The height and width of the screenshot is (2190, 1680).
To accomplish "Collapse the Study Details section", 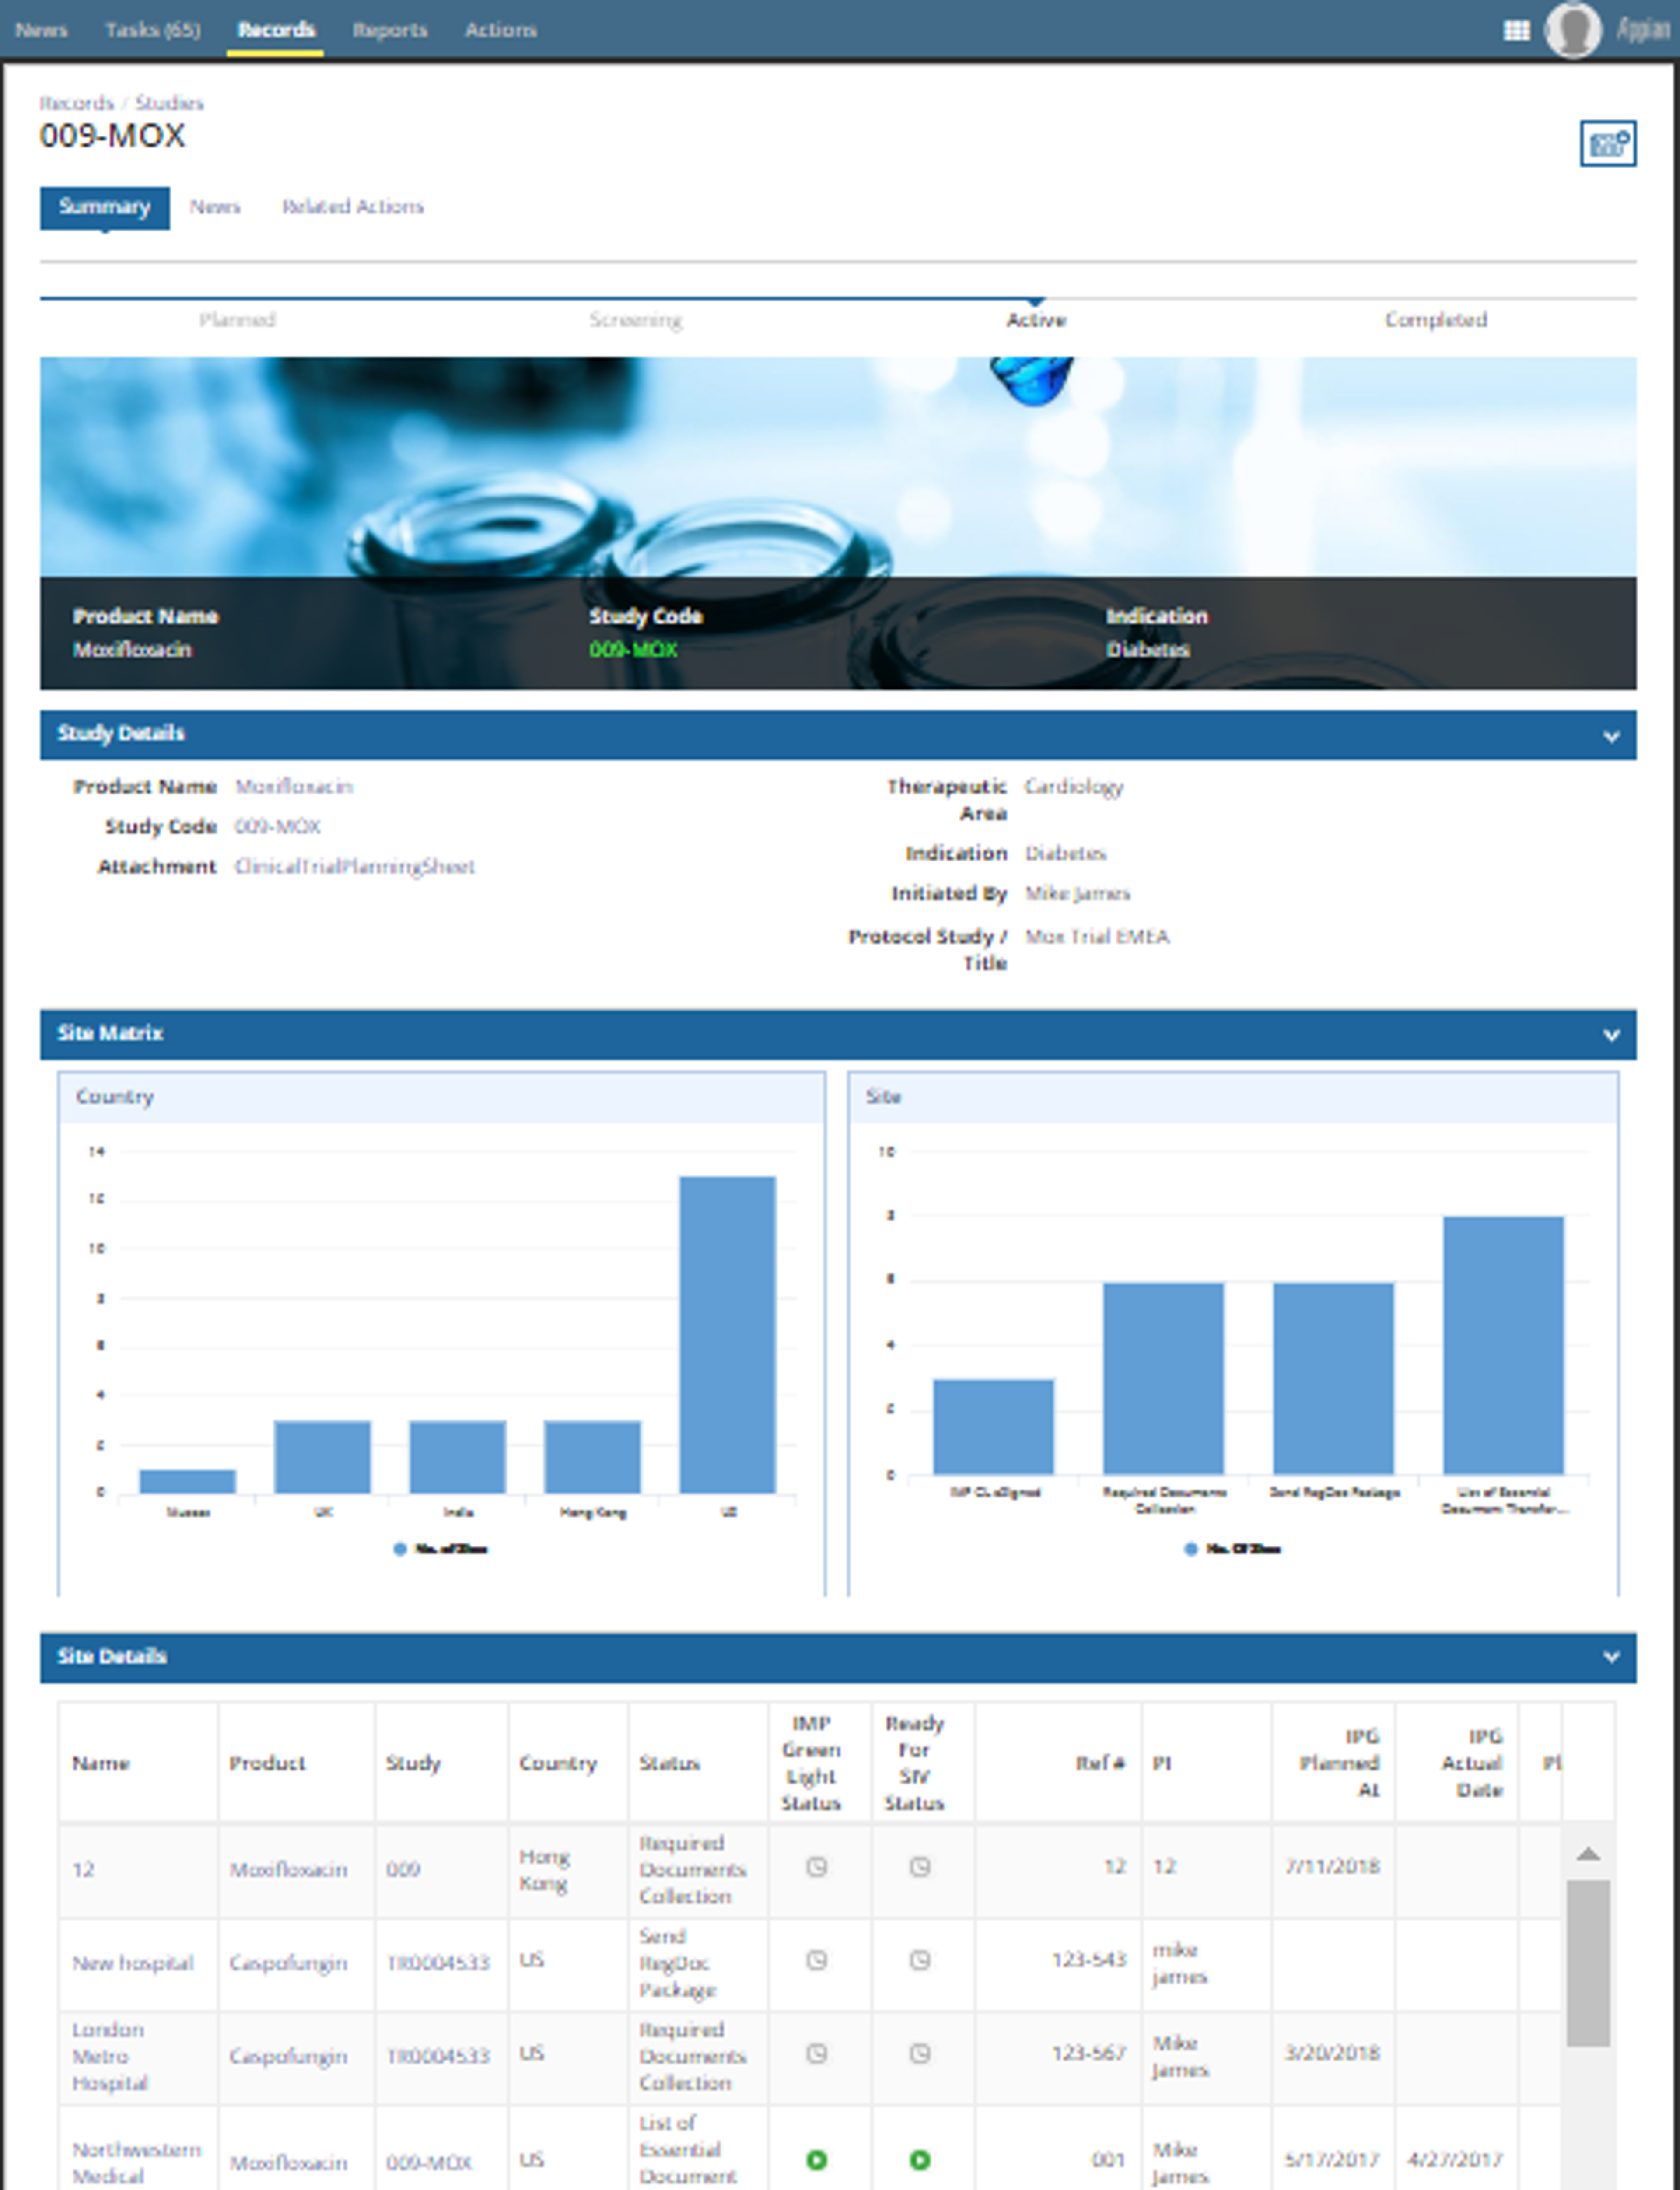I will pos(1611,737).
